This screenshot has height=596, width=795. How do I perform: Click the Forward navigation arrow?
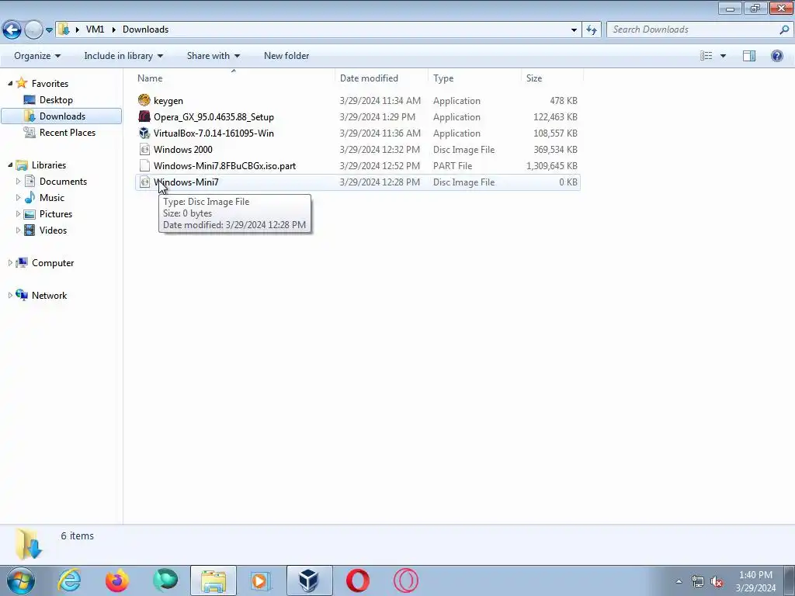pyautogui.click(x=33, y=30)
